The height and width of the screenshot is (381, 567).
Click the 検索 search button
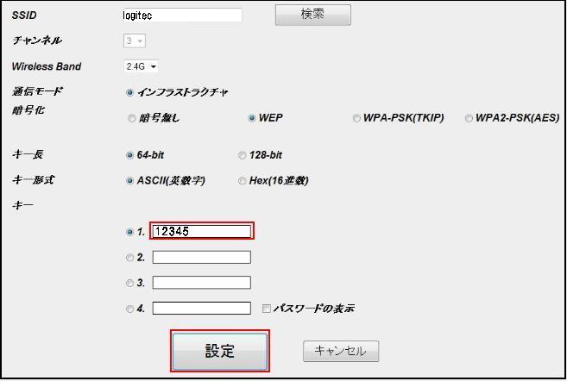pos(312,15)
